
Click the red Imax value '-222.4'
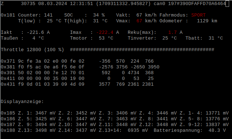coord(105,32)
